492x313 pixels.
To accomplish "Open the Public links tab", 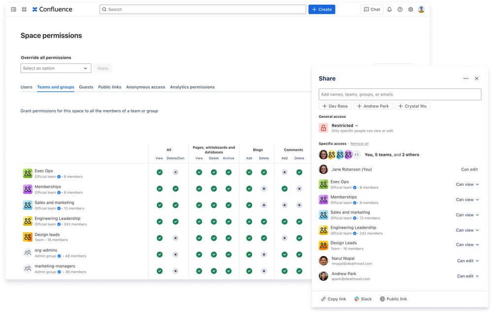I will pyautogui.click(x=109, y=87).
